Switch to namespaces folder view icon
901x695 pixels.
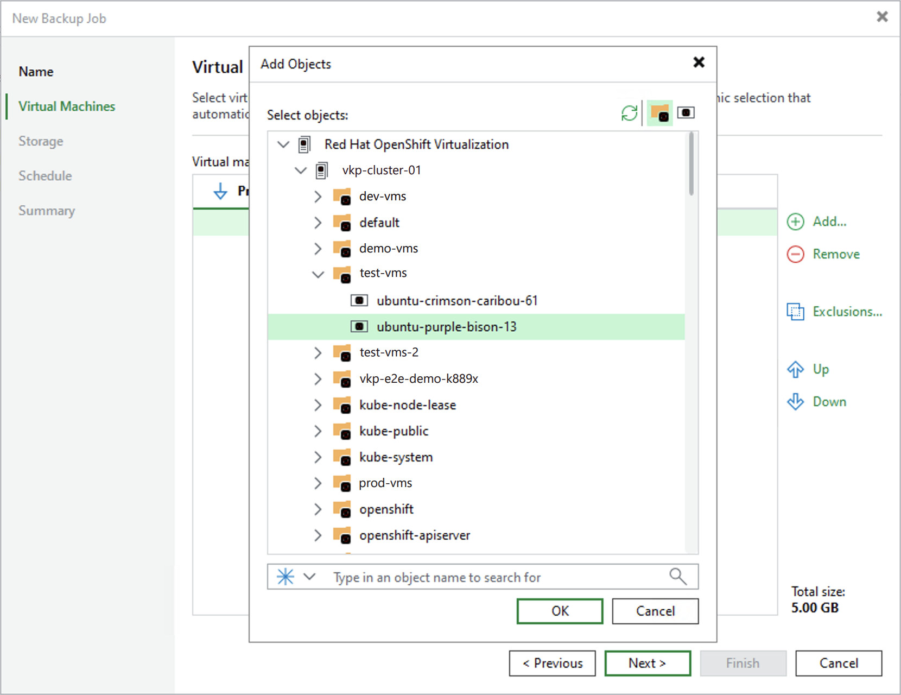659,113
